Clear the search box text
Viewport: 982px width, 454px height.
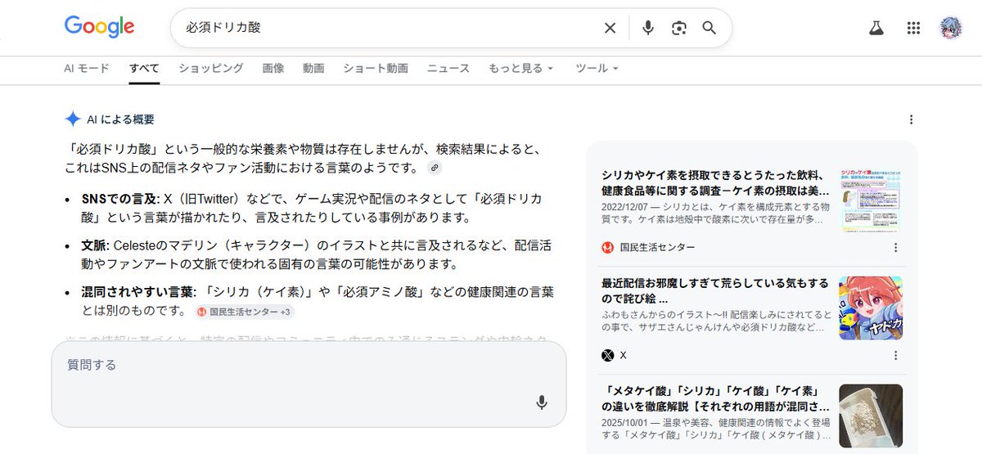(610, 28)
